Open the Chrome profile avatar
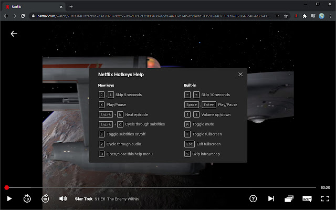The image size is (336, 210). click(321, 16)
